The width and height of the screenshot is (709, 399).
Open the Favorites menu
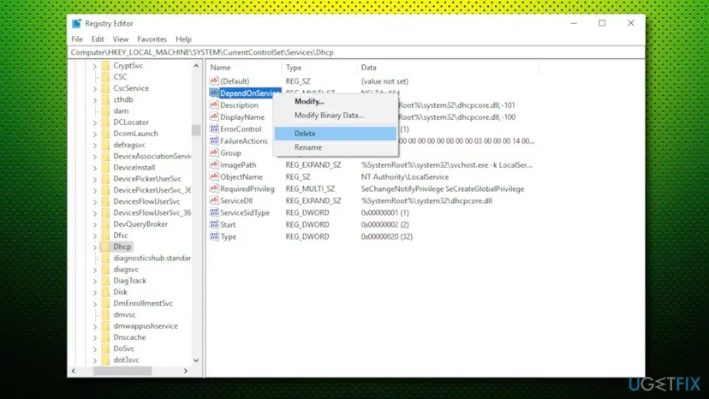152,39
